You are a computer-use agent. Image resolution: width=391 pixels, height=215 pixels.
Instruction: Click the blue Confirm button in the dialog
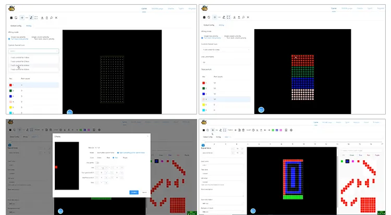tap(134, 192)
